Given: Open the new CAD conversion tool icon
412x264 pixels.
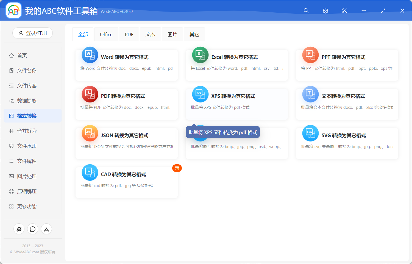Looking at the screenshot, I should pyautogui.click(x=90, y=172).
